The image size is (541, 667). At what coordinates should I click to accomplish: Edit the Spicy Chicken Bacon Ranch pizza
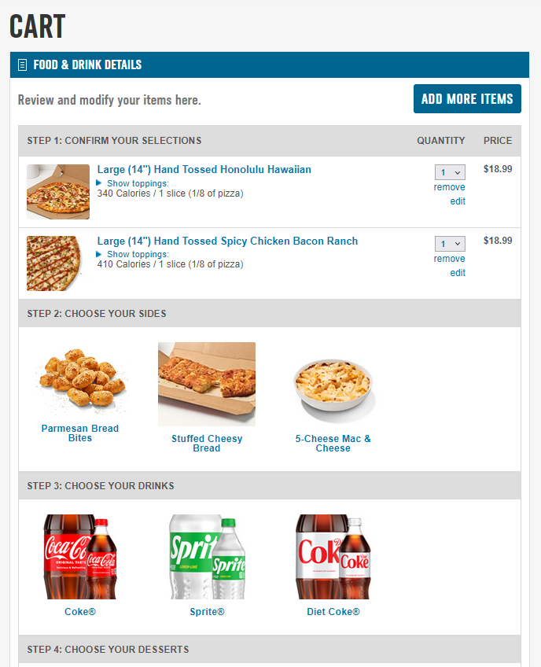coord(458,273)
